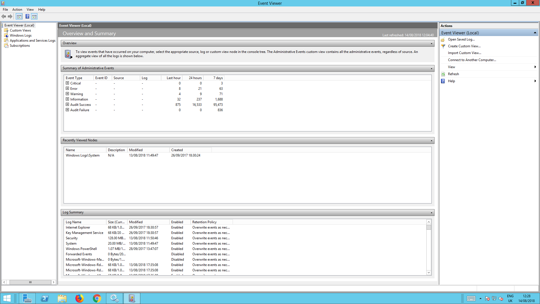Open the View menu in menu bar
Viewport: 540px width, 304px height.
(x=30, y=10)
